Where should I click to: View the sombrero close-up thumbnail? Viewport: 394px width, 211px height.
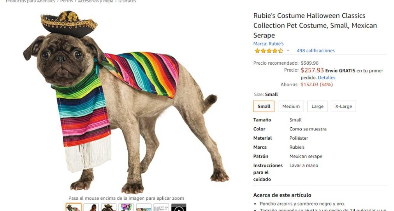109,207
